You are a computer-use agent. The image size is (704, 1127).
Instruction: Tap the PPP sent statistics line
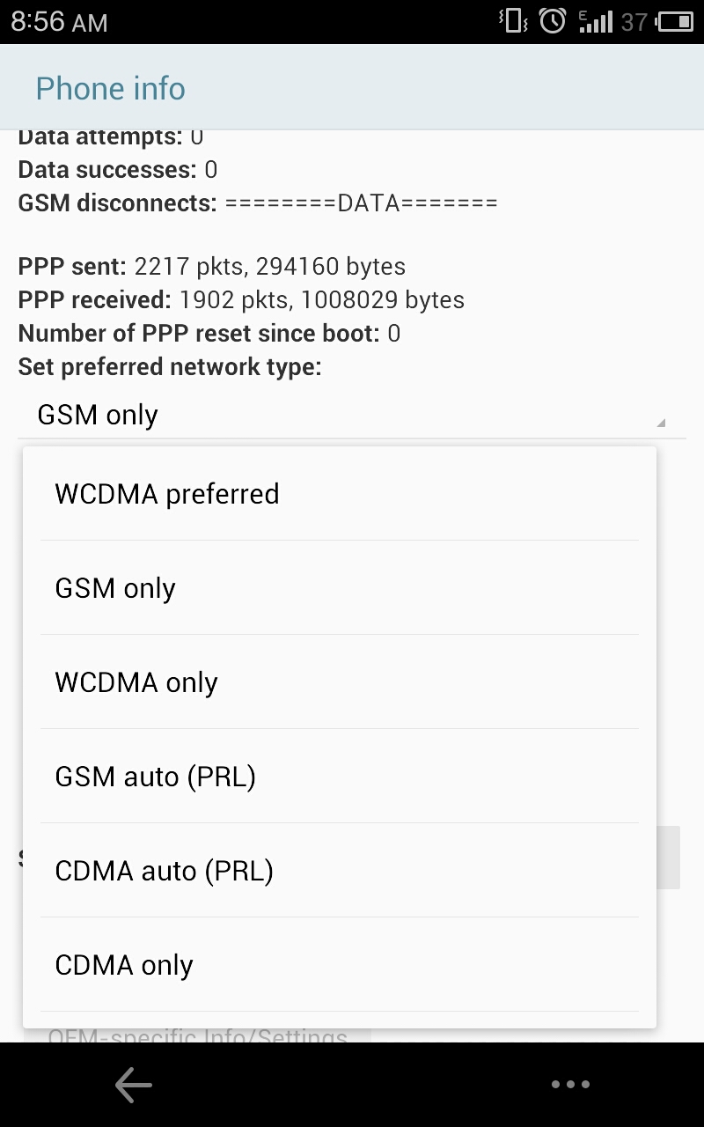tap(211, 267)
